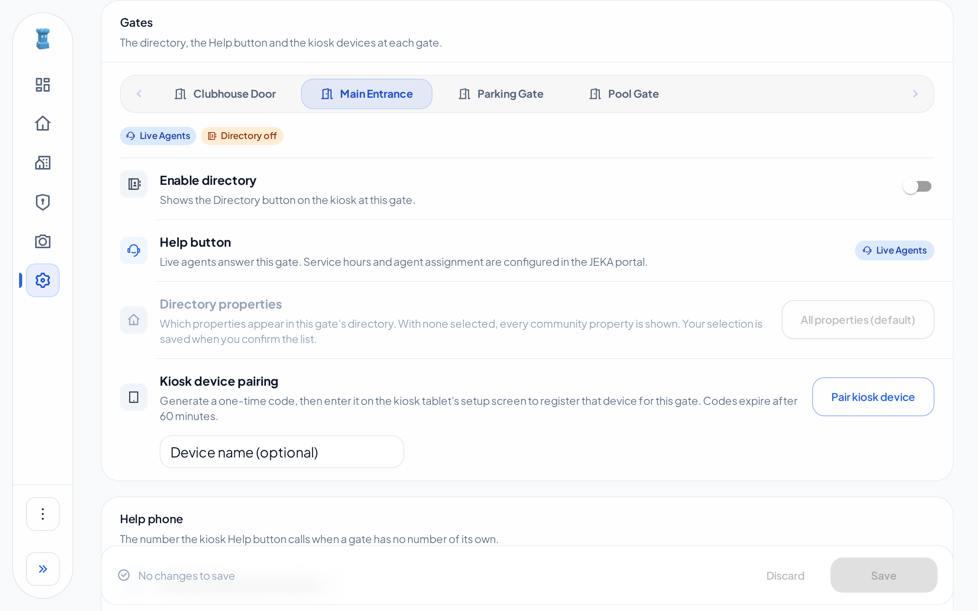Click the Enable directory row icon
The width and height of the screenshot is (978, 611).
(x=134, y=184)
